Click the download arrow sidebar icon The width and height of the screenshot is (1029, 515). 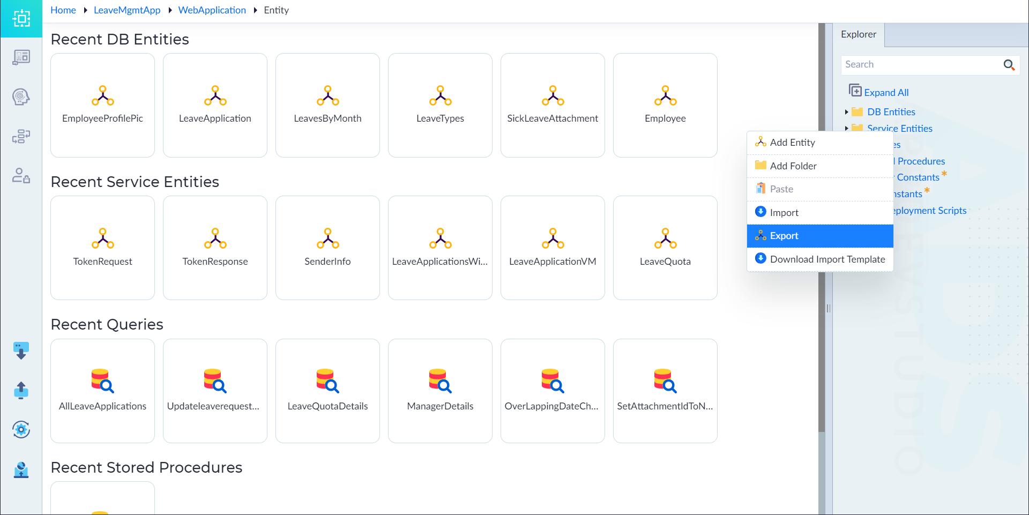[x=21, y=350]
